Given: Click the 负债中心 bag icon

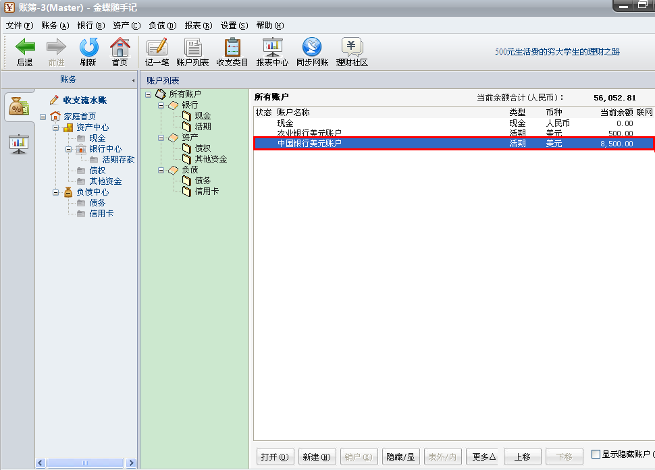Looking at the screenshot, I should [x=68, y=192].
